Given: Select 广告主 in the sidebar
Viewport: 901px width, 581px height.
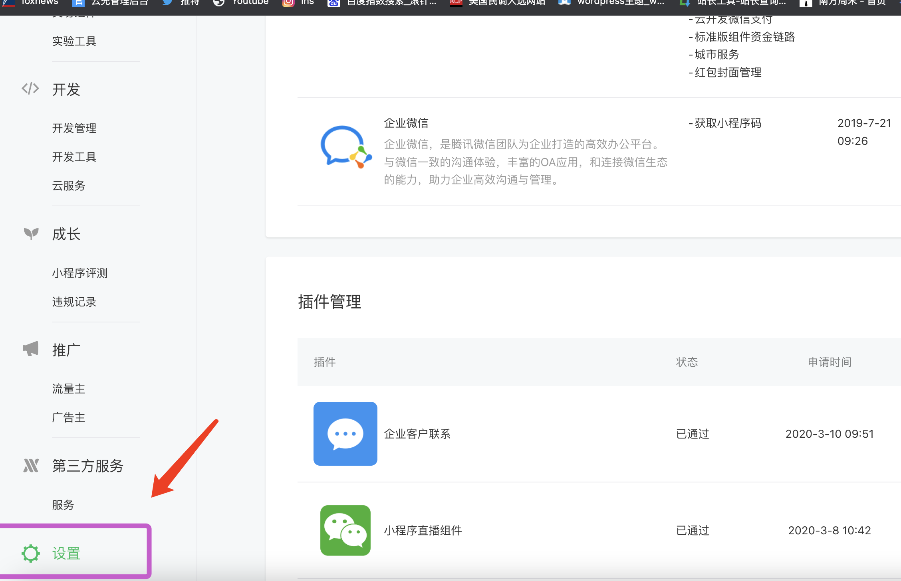Looking at the screenshot, I should pos(69,417).
